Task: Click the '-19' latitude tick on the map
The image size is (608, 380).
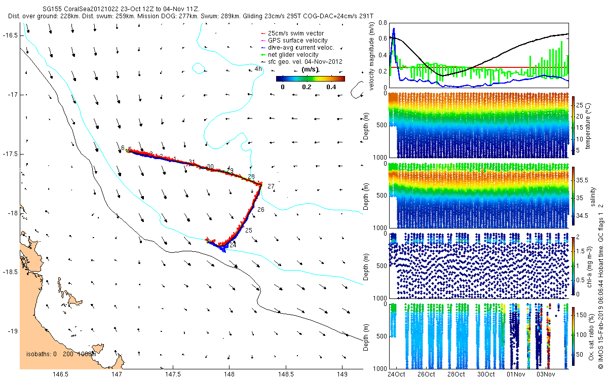Action: pos(12,331)
